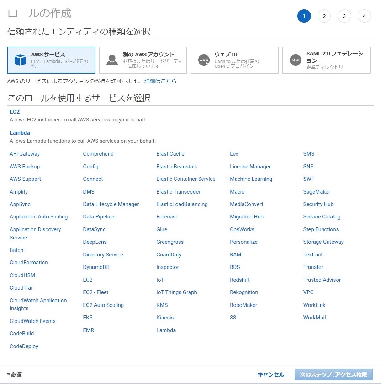
Task: Select the S3 service
Action: pos(233,318)
